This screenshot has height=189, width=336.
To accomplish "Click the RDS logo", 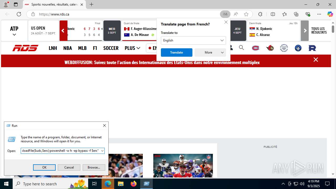I will [x=25, y=48].
